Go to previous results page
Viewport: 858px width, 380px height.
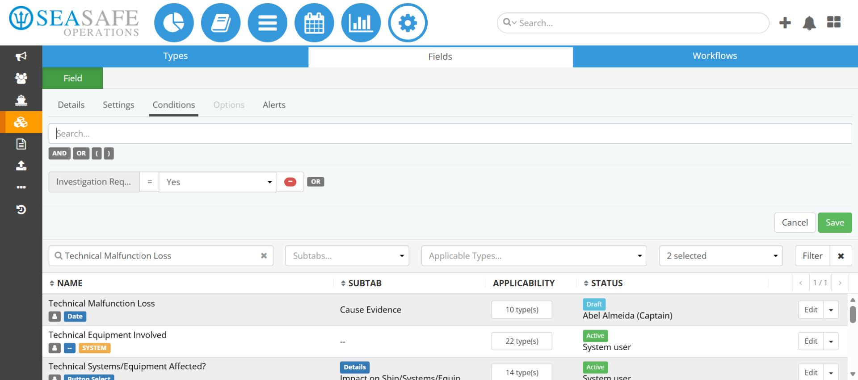[801, 283]
